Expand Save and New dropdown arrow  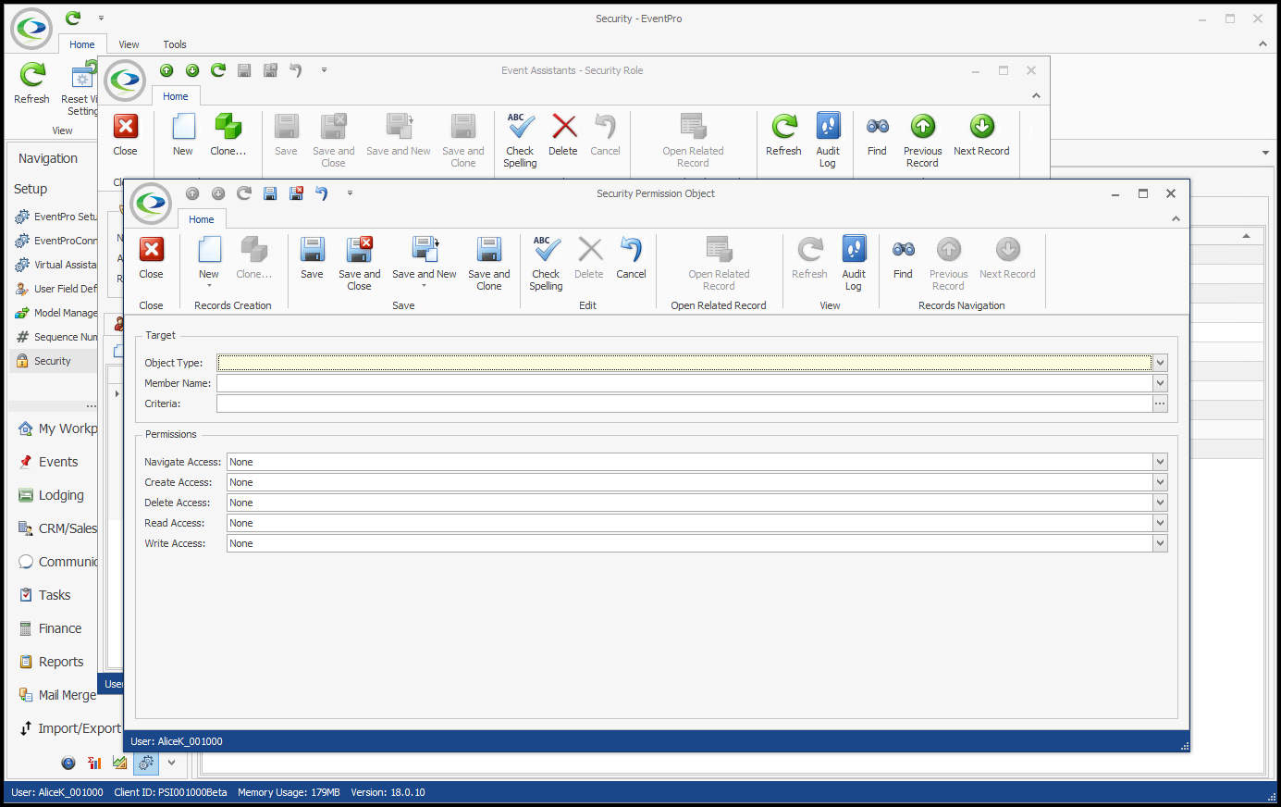(425, 286)
